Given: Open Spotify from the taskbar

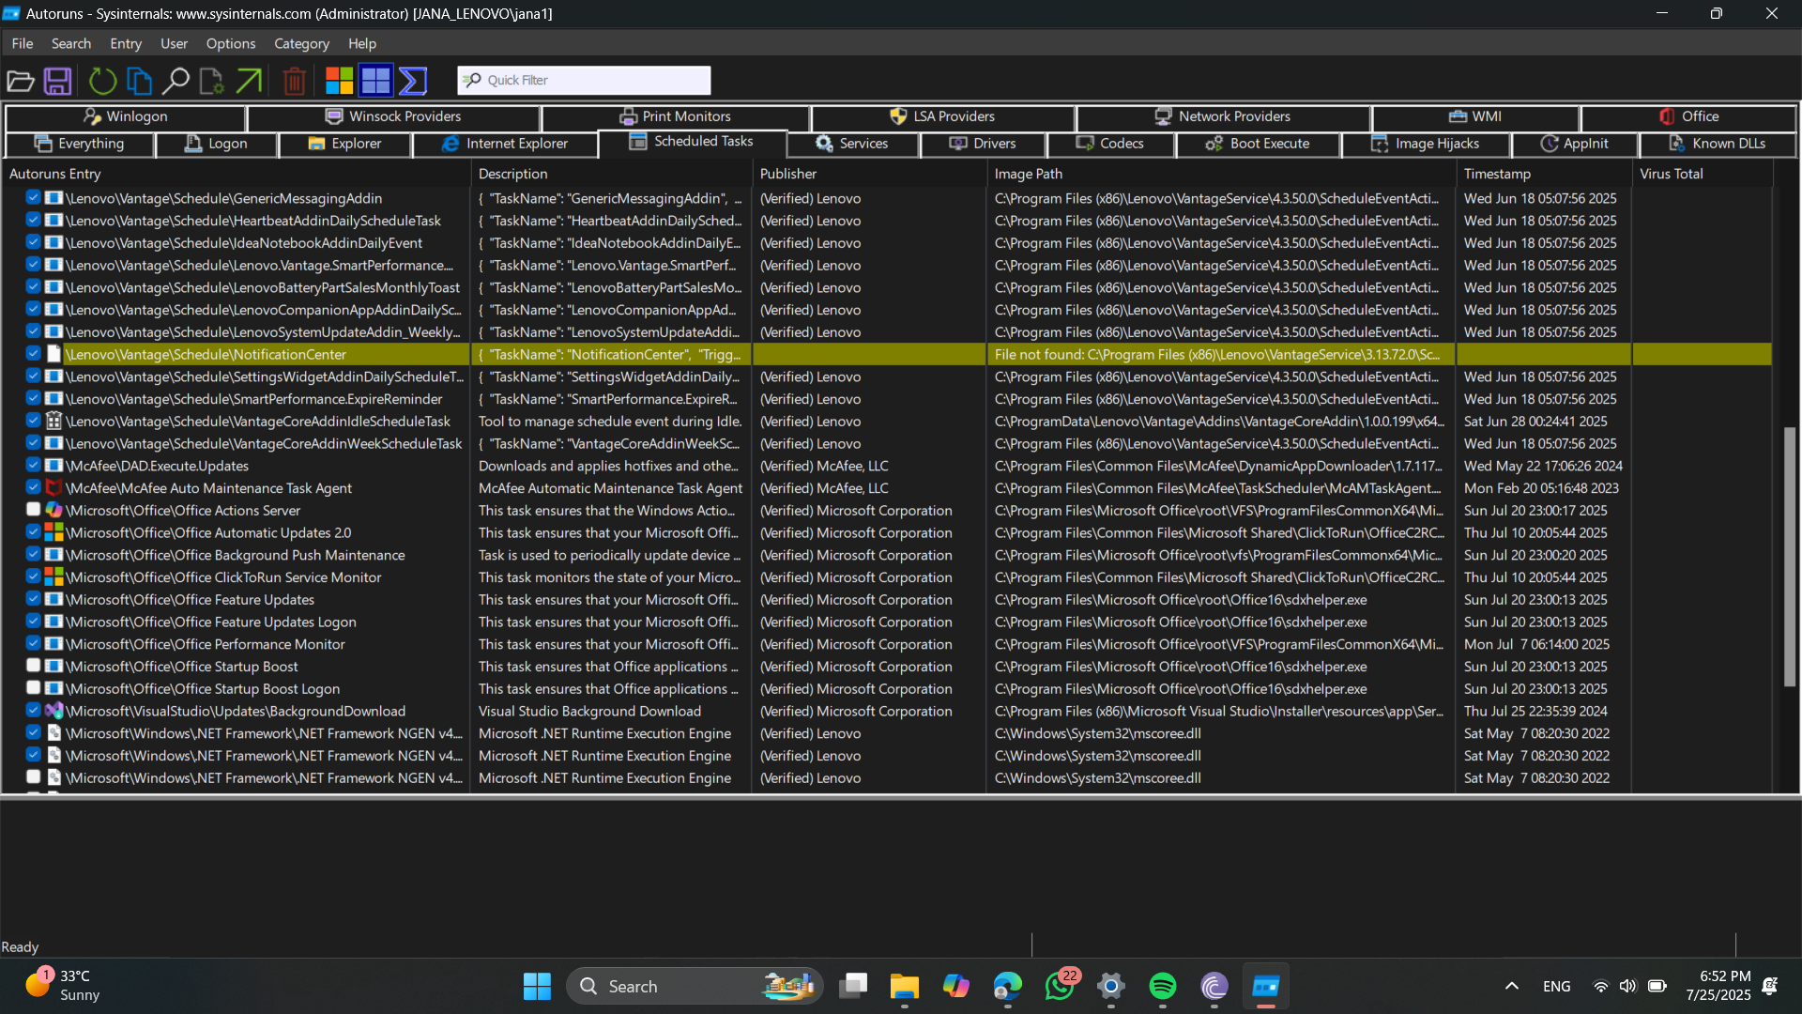Looking at the screenshot, I should [x=1163, y=986].
